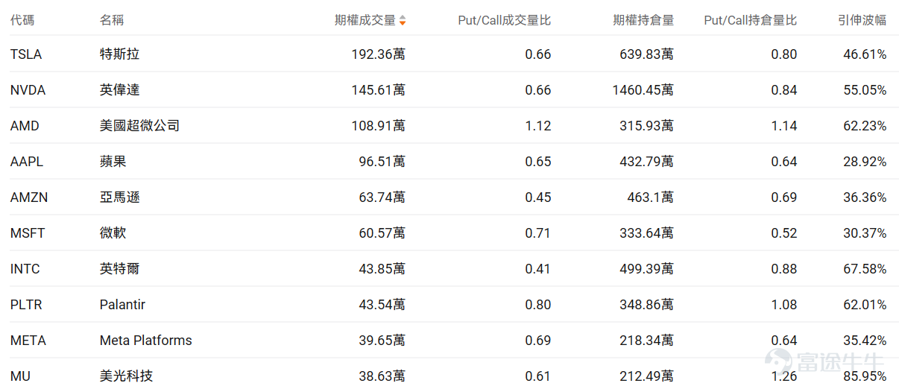The image size is (899, 389).
Task: Open the NVDA ticker code
Action: (x=28, y=90)
